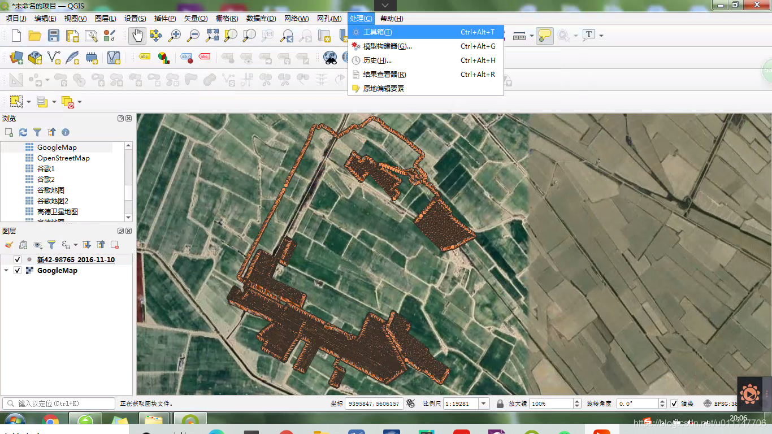Select the Zoom Out magnifier tool
772x434 pixels.
click(x=193, y=36)
